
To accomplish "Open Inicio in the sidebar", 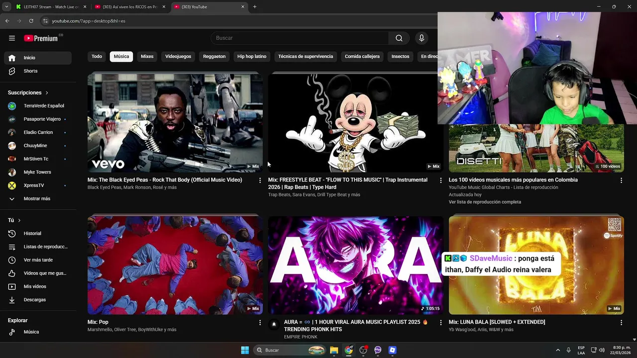I will [x=38, y=58].
